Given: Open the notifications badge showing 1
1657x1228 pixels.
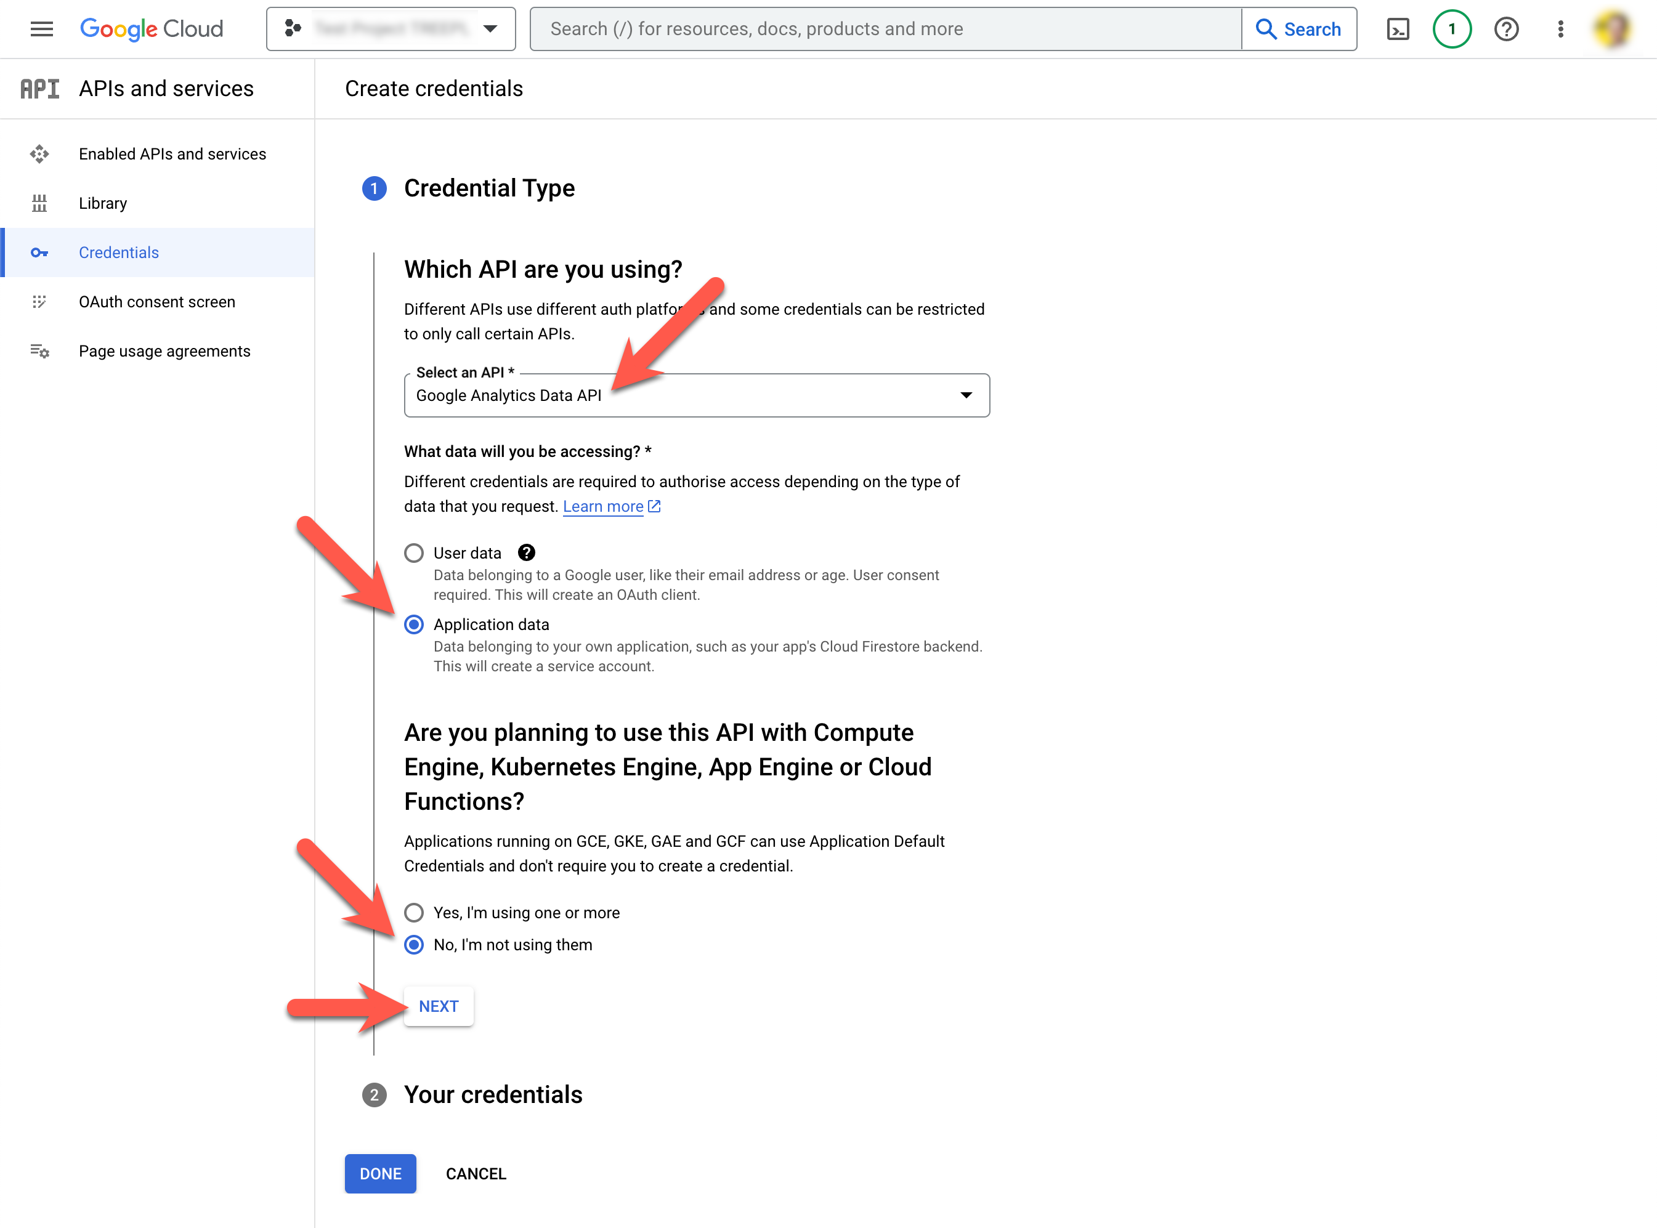Looking at the screenshot, I should [x=1452, y=29].
